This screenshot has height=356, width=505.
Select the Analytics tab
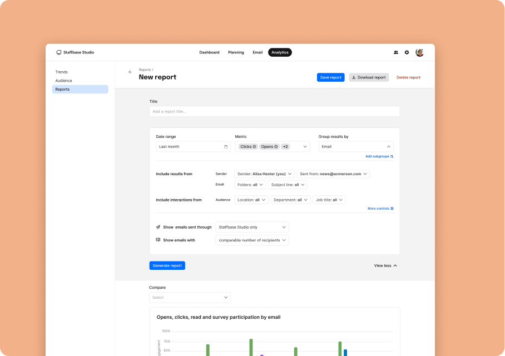(280, 52)
